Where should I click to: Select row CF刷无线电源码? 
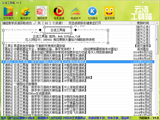[x=77, y=97]
